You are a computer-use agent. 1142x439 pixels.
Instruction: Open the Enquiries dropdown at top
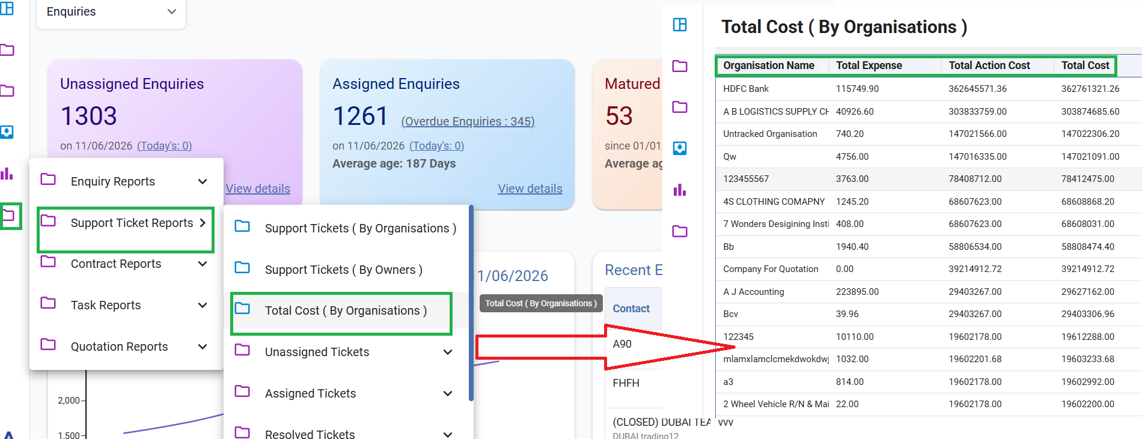tap(111, 12)
